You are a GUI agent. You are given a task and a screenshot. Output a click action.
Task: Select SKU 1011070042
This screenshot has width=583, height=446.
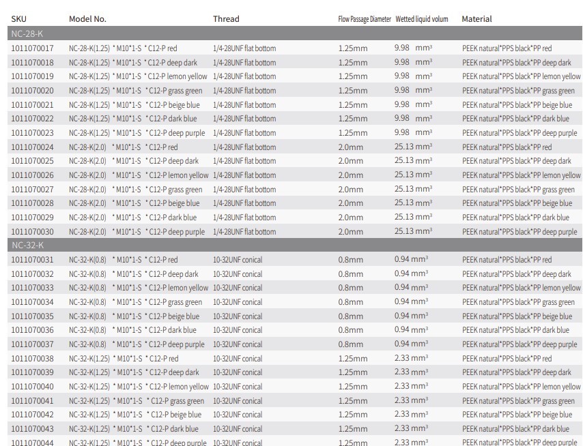(x=32, y=415)
